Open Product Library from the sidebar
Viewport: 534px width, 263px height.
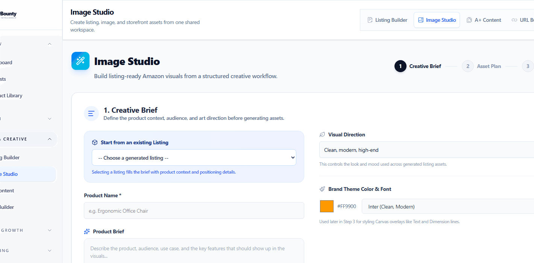point(11,95)
